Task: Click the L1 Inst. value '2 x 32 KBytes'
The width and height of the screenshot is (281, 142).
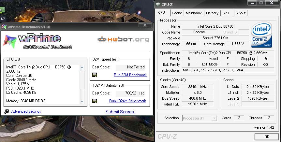Action: point(258,92)
